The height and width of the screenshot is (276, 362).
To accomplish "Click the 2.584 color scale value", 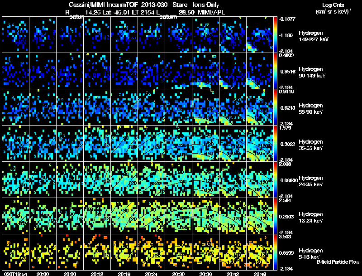I will [285, 200].
